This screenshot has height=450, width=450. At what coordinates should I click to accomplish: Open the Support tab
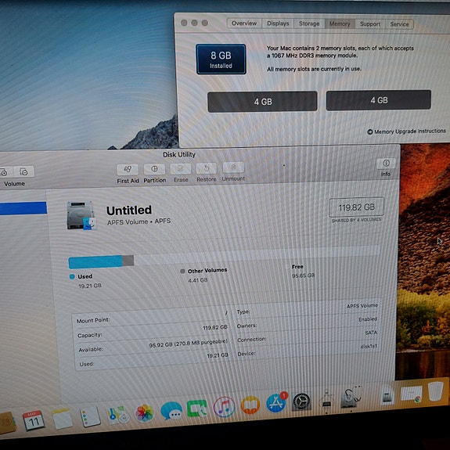(370, 24)
